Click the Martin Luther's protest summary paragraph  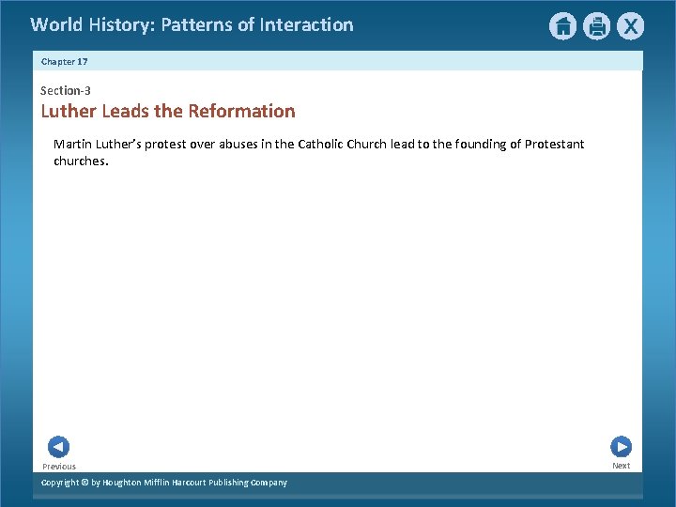pyautogui.click(x=318, y=152)
